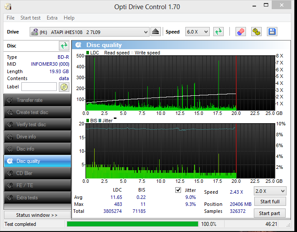
Task: Click the Label text input field
Action: (39, 87)
